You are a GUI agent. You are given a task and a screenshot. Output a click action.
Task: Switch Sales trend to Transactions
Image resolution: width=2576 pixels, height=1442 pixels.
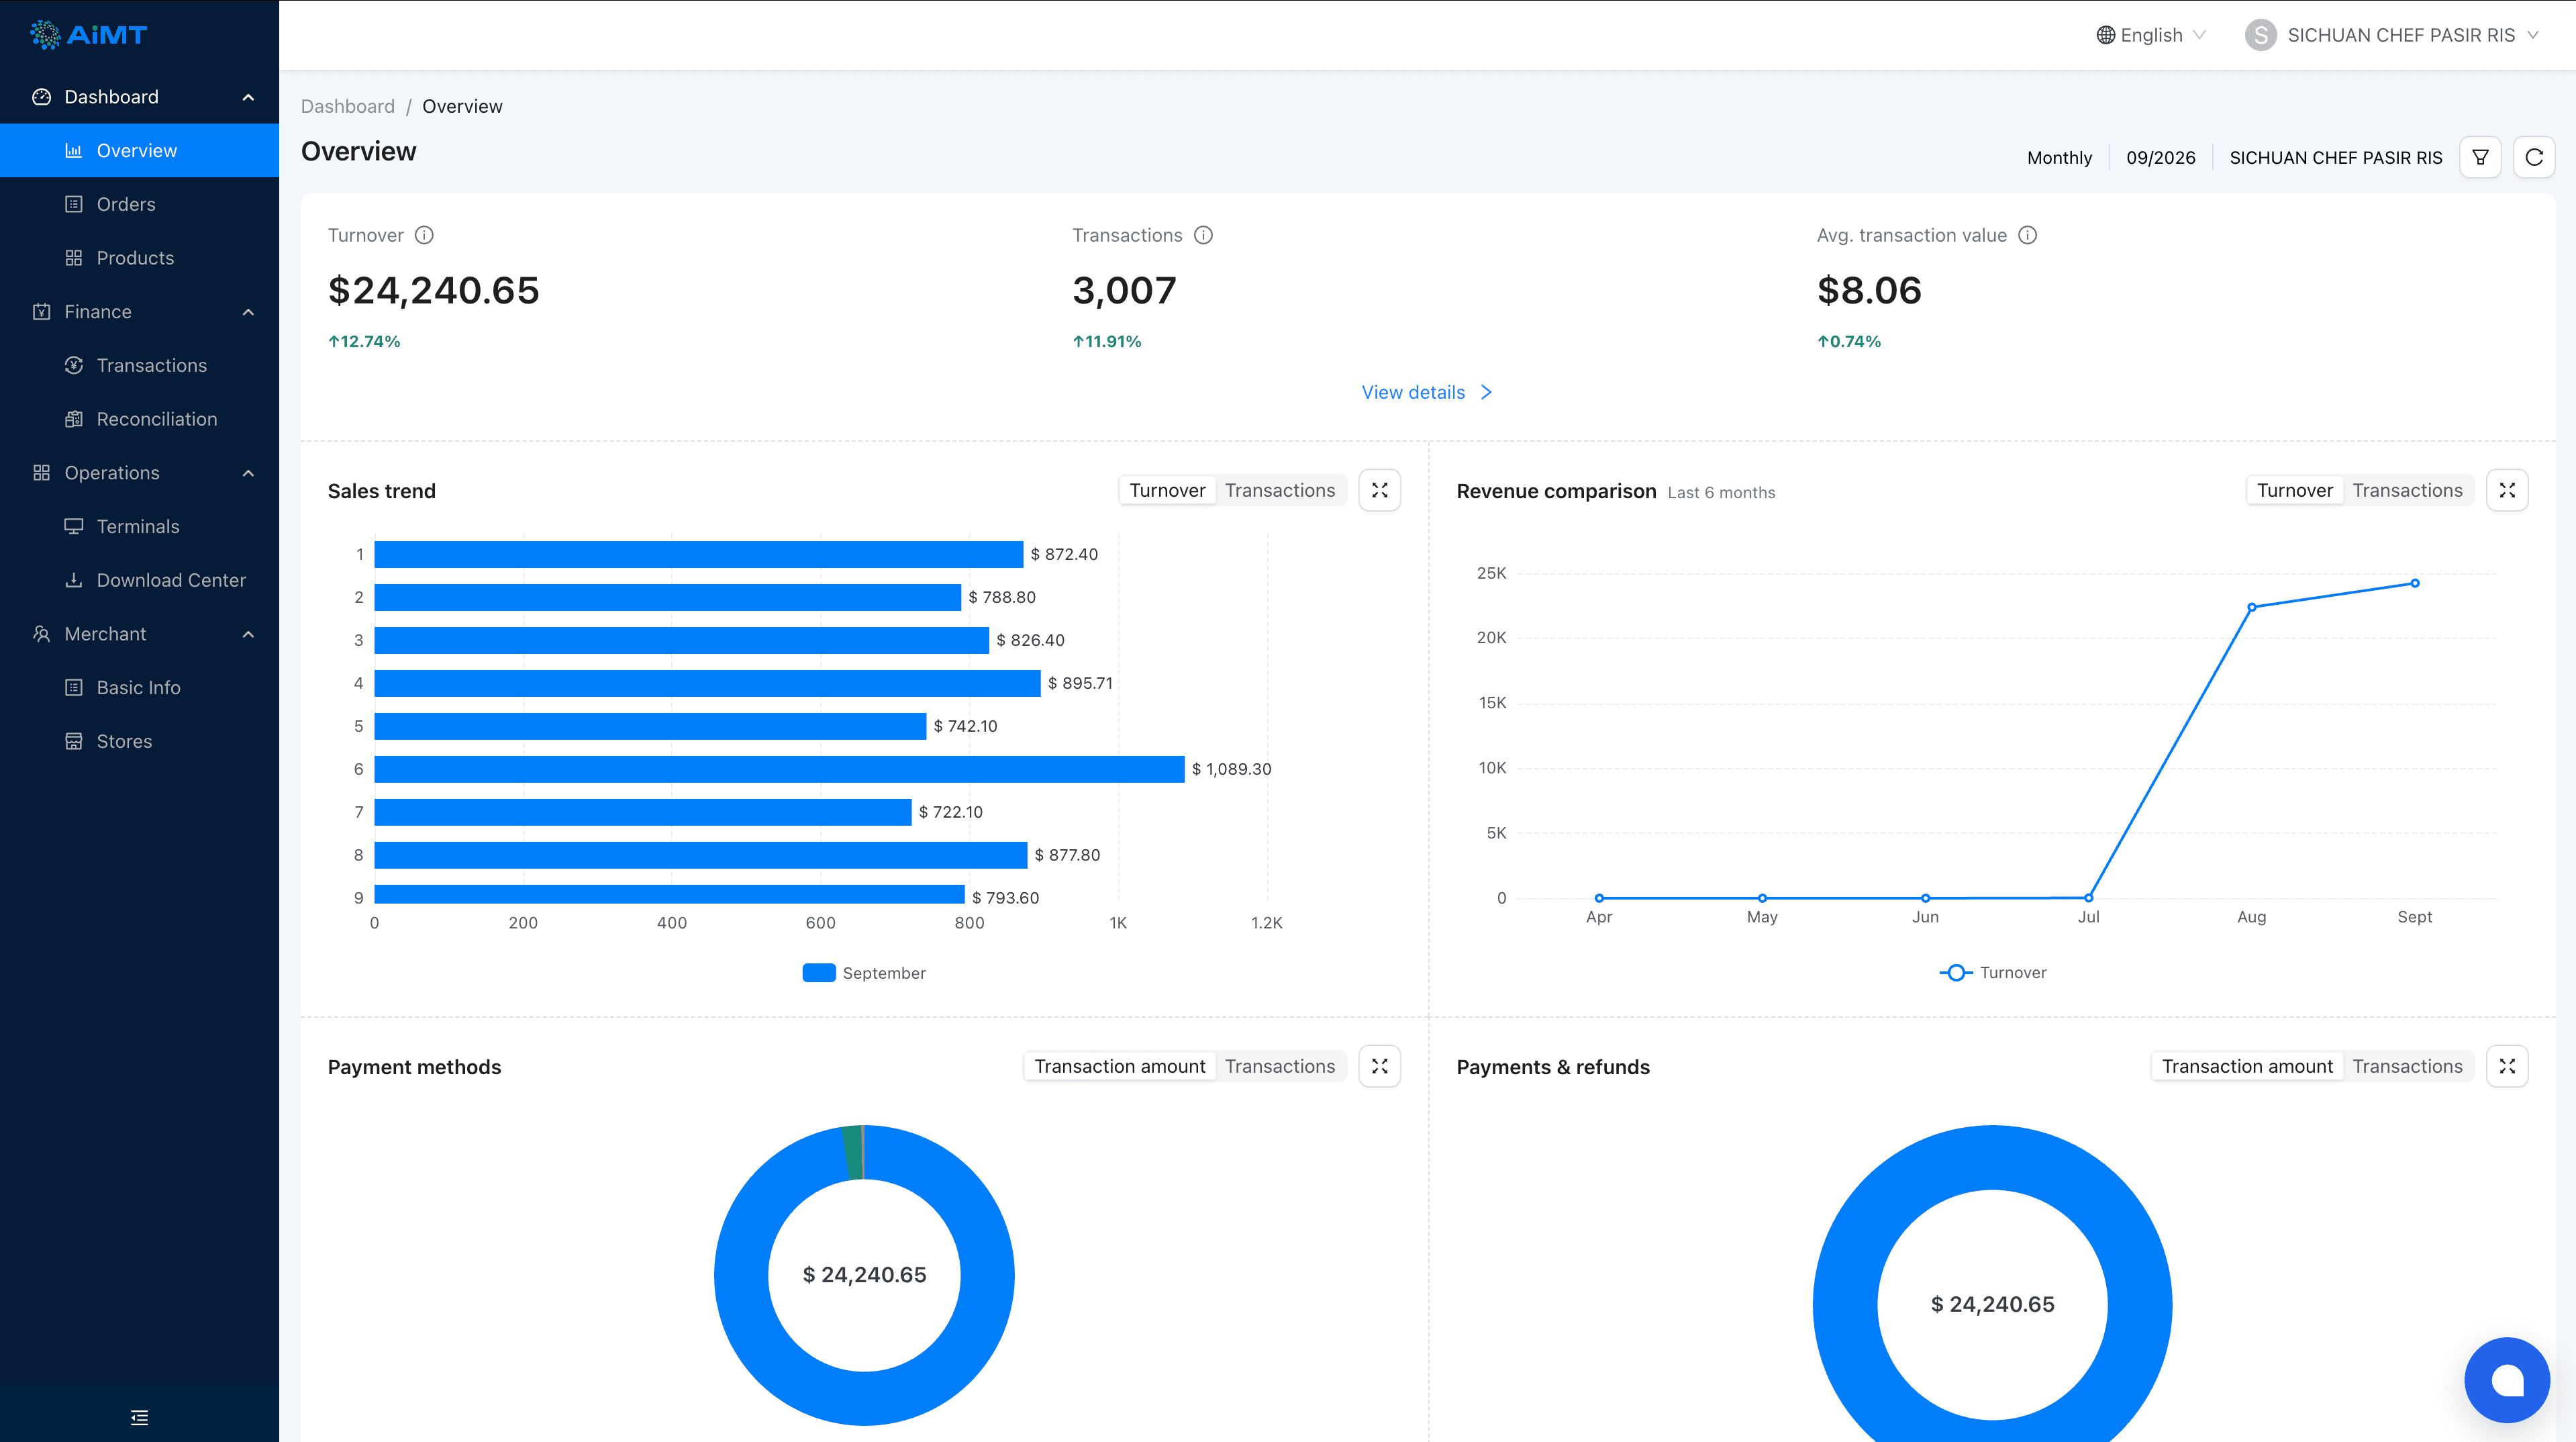(1280, 490)
